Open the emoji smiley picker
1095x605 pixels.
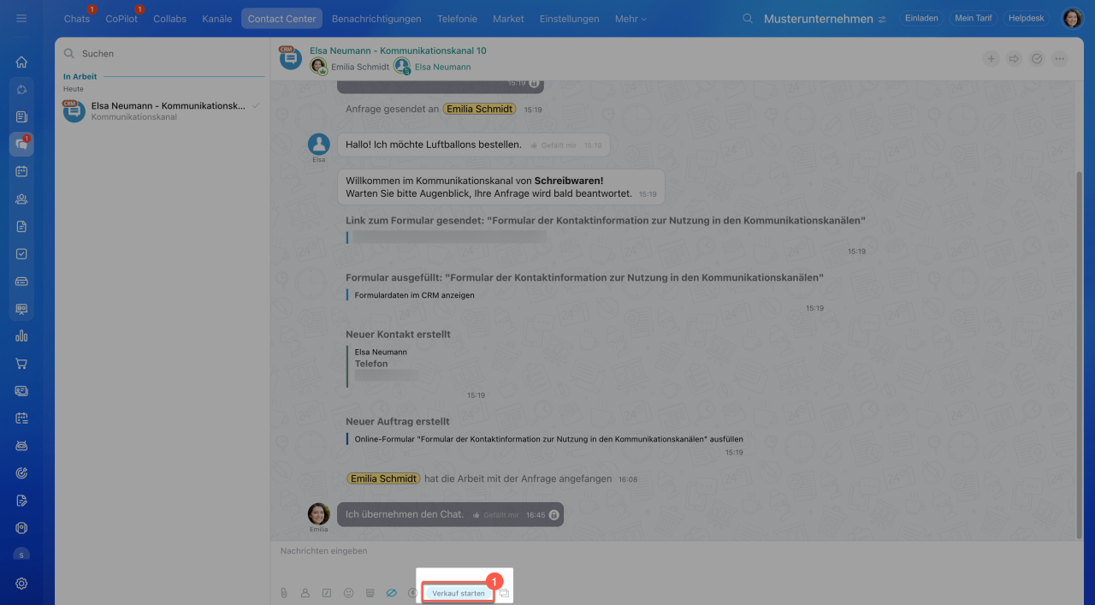click(348, 593)
